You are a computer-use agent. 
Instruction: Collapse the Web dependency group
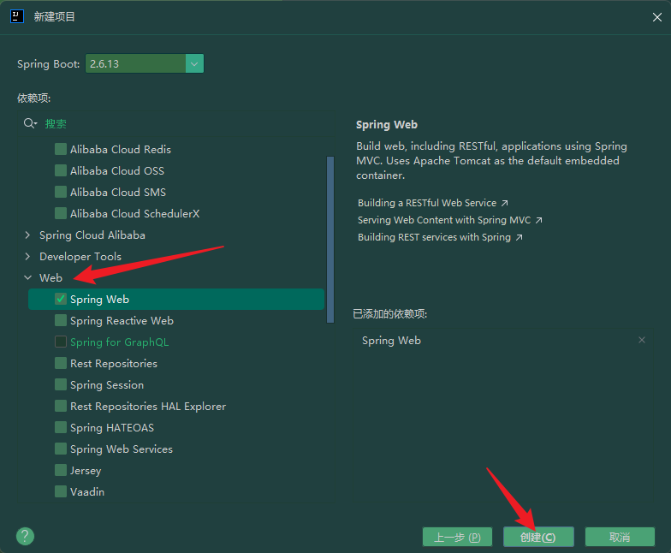coord(27,277)
